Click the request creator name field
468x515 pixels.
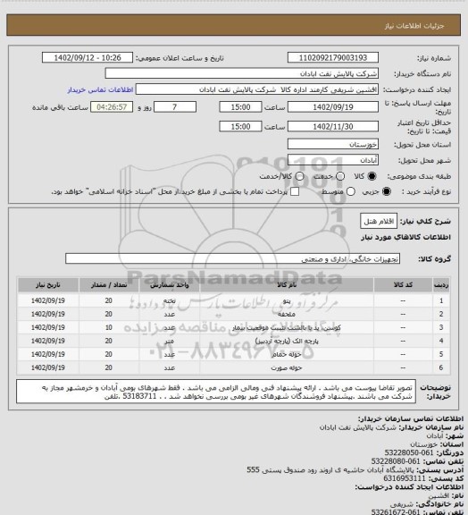coord(257,89)
